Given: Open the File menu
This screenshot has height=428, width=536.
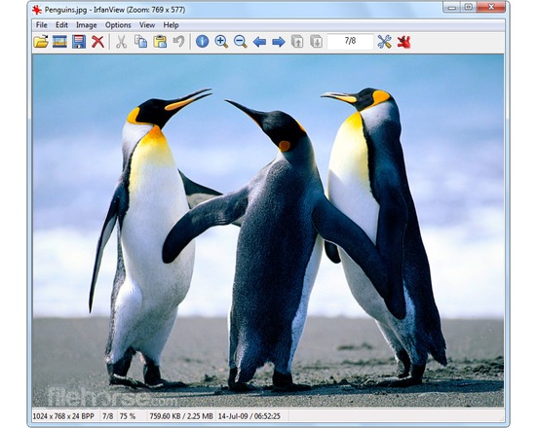Looking at the screenshot, I should point(41,25).
